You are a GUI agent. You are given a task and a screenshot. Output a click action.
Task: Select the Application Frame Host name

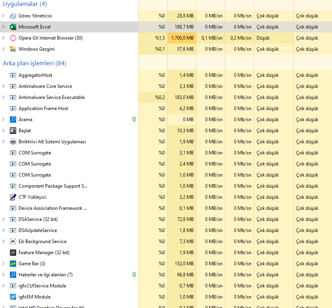[x=43, y=108]
